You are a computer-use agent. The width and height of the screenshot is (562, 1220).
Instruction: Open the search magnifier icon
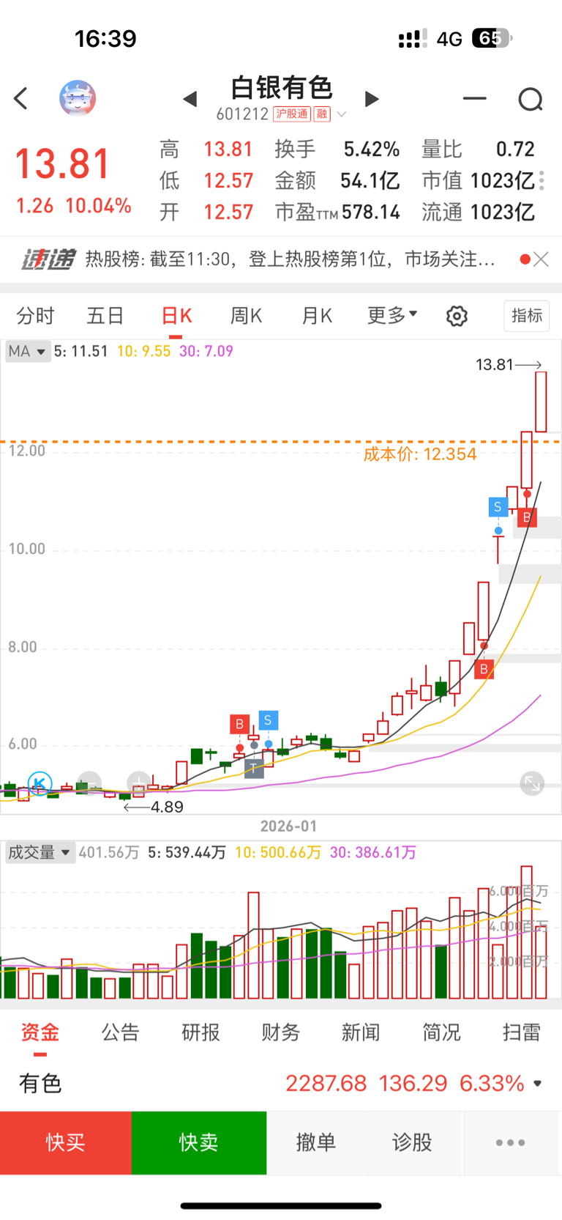(x=531, y=99)
